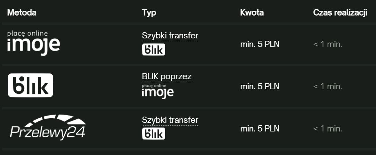Screen dimensions: 376x155
Task: Open the Szybki transfer link in the imoje row
Action: tap(170, 36)
